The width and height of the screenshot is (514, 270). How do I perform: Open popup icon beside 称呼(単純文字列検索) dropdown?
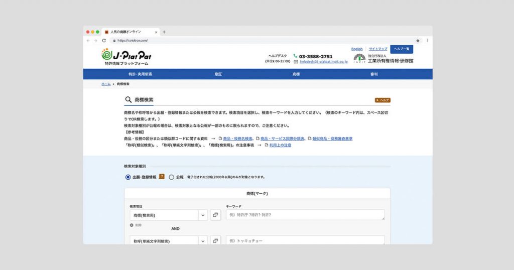coord(215,240)
